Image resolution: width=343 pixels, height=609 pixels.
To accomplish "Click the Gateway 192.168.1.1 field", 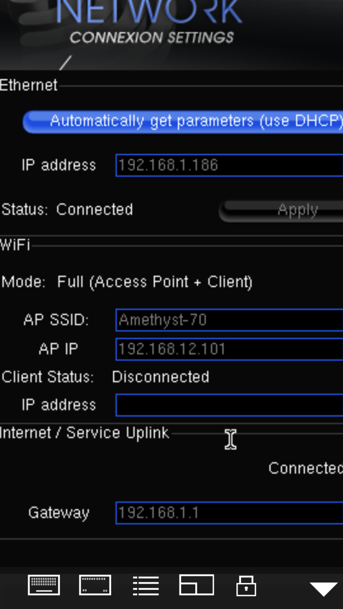I will 229,513.
